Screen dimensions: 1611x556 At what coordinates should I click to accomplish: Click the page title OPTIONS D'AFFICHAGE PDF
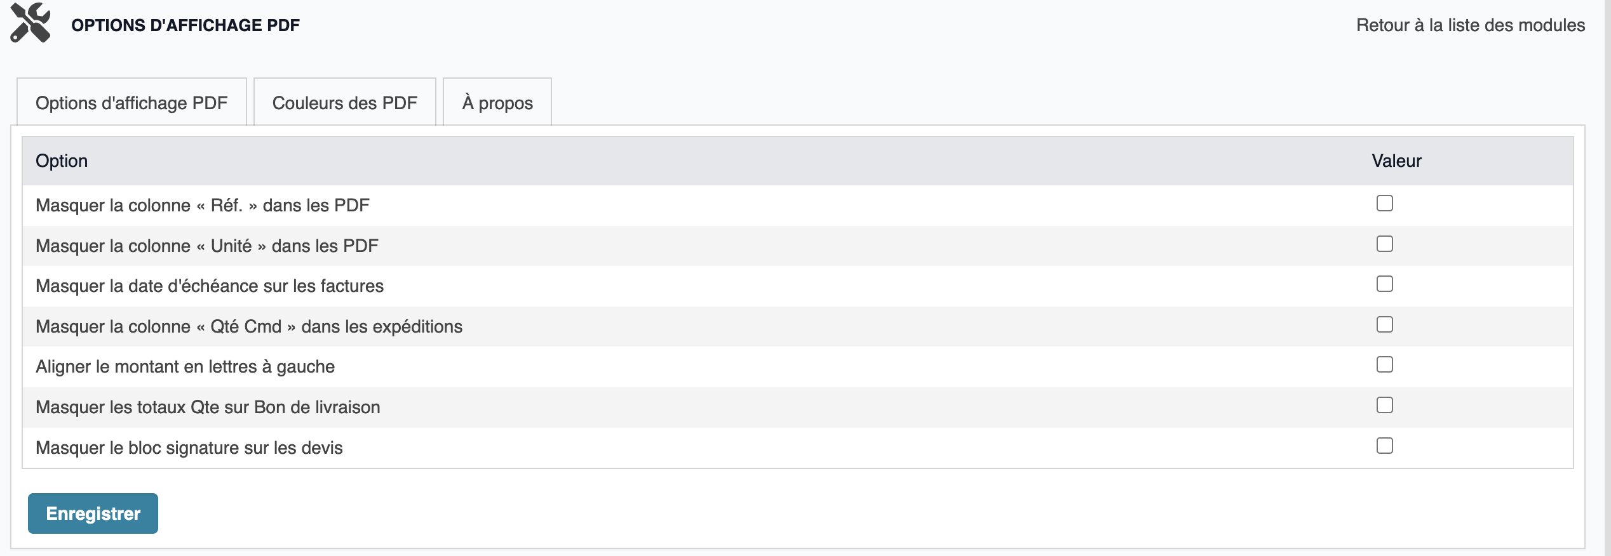(185, 25)
